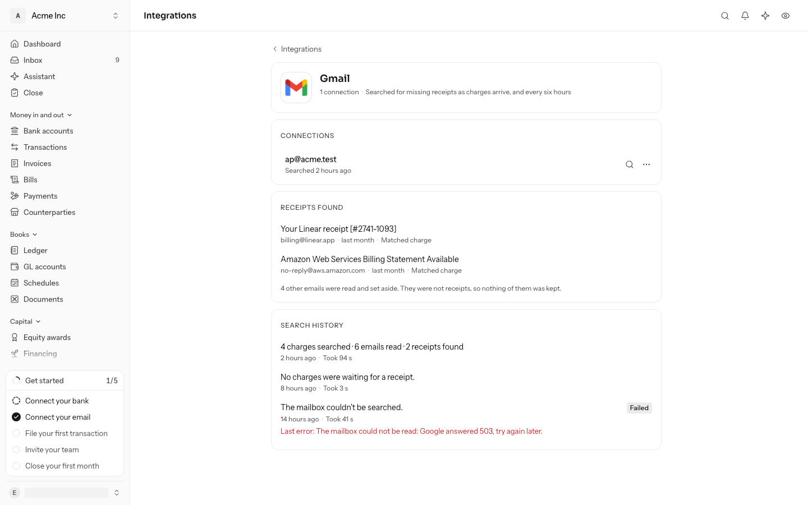Open Invoices document icon
Image resolution: width=808 pixels, height=505 pixels.
15,163
